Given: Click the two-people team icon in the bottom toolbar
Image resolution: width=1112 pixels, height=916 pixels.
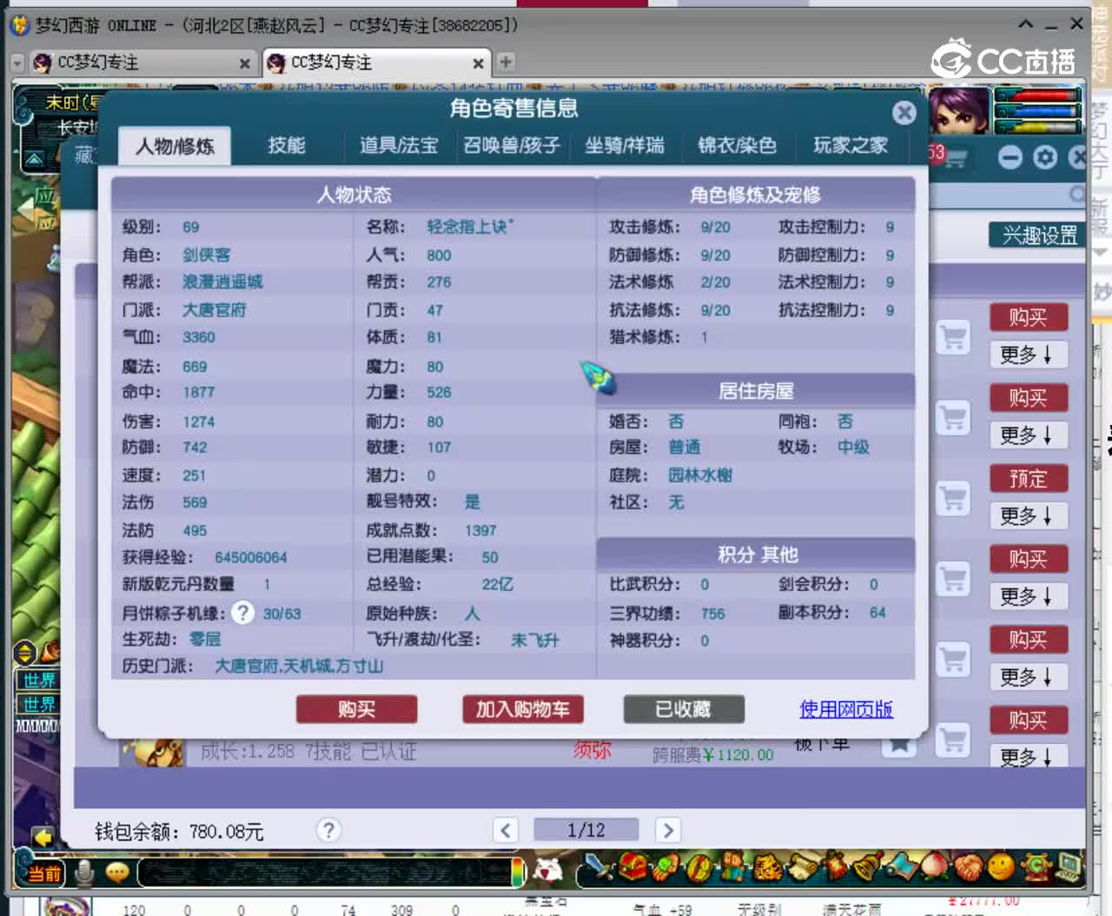Looking at the screenshot, I should tap(732, 866).
